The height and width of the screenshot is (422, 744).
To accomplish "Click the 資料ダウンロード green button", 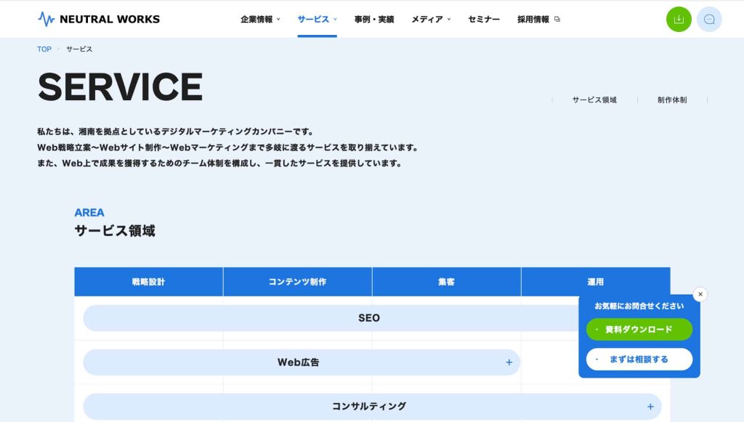I will (x=639, y=330).
